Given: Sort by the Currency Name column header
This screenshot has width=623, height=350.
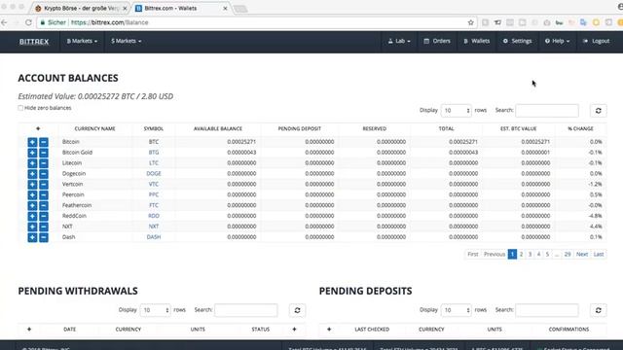Looking at the screenshot, I should pos(95,129).
